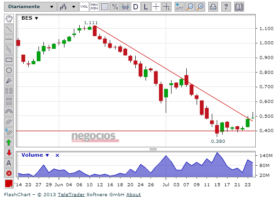Image resolution: width=279 pixels, height=197 pixels.
Task: Click the open book manual icon
Action: pos(239,7)
